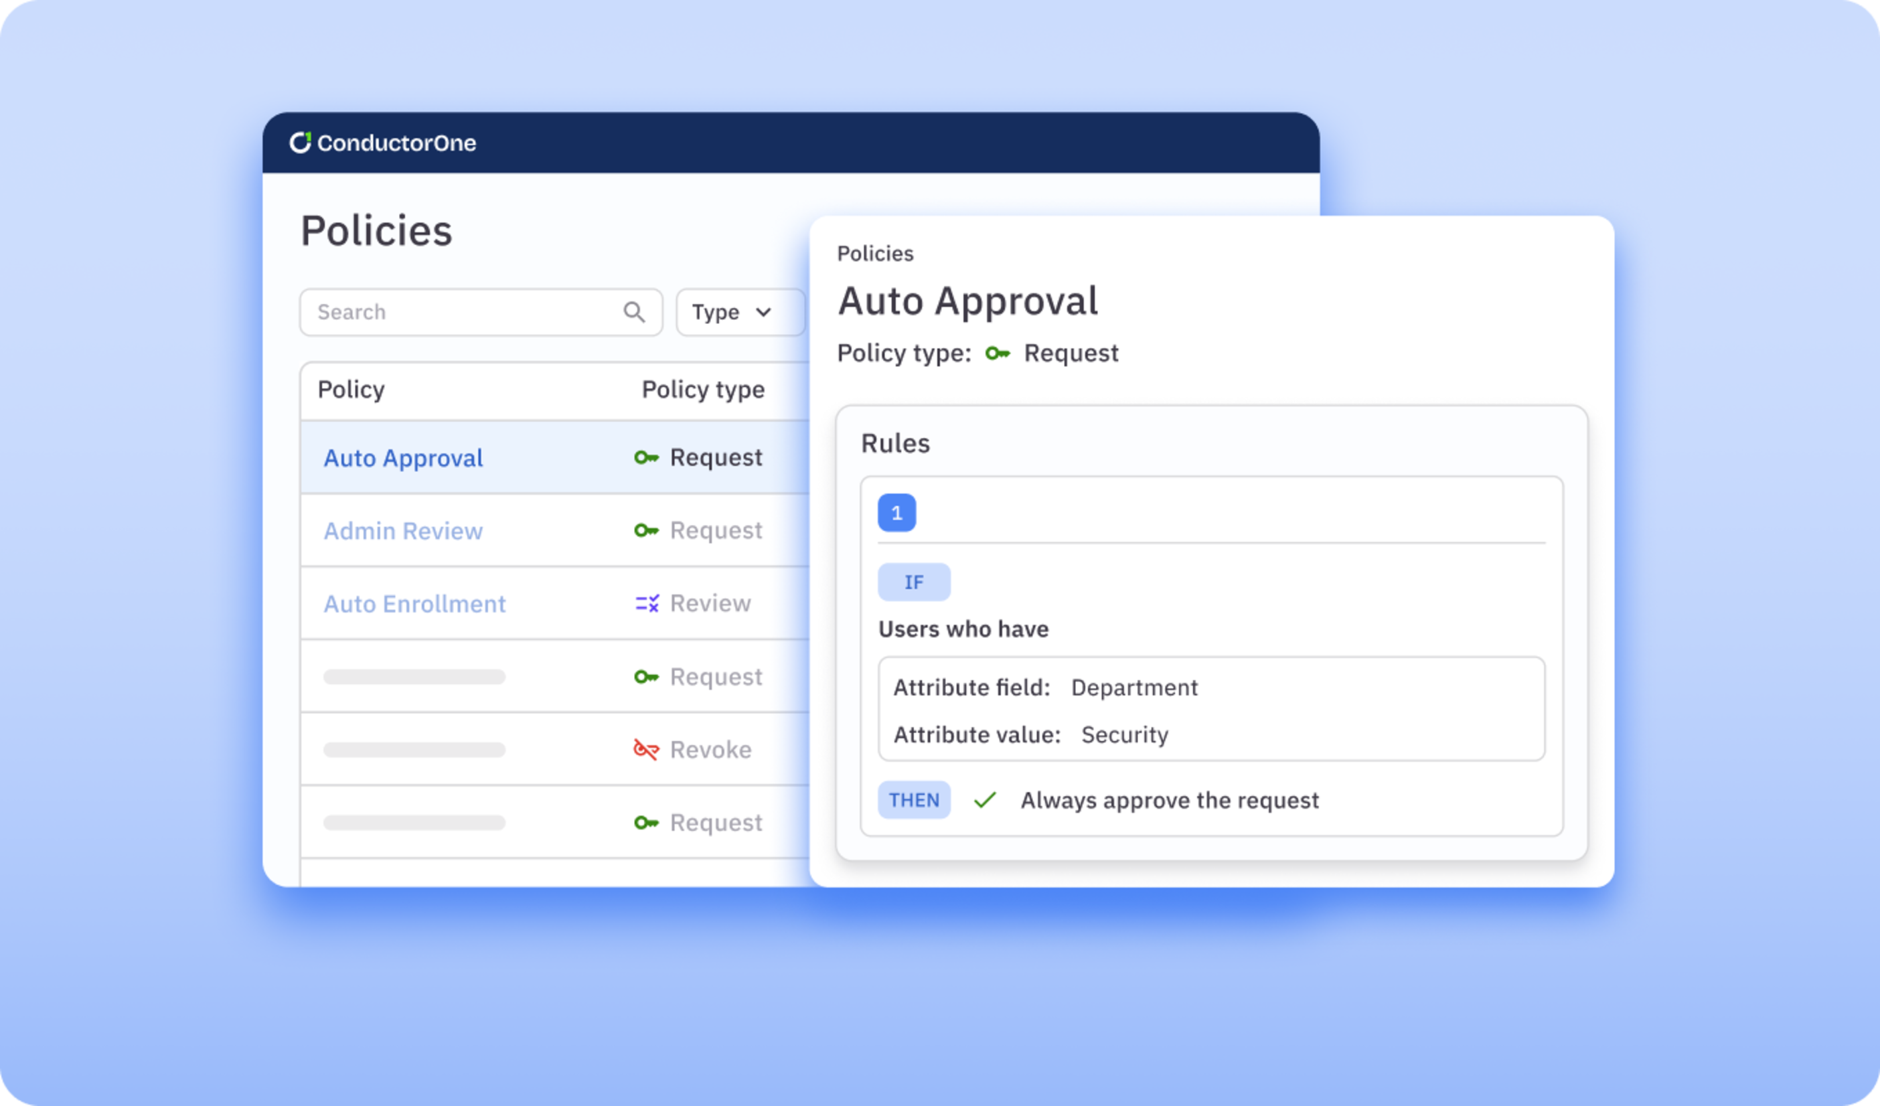Sort by Policy type column header

703,389
